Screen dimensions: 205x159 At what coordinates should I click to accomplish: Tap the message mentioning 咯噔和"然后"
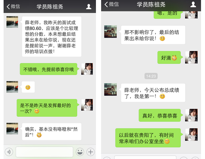(52, 132)
